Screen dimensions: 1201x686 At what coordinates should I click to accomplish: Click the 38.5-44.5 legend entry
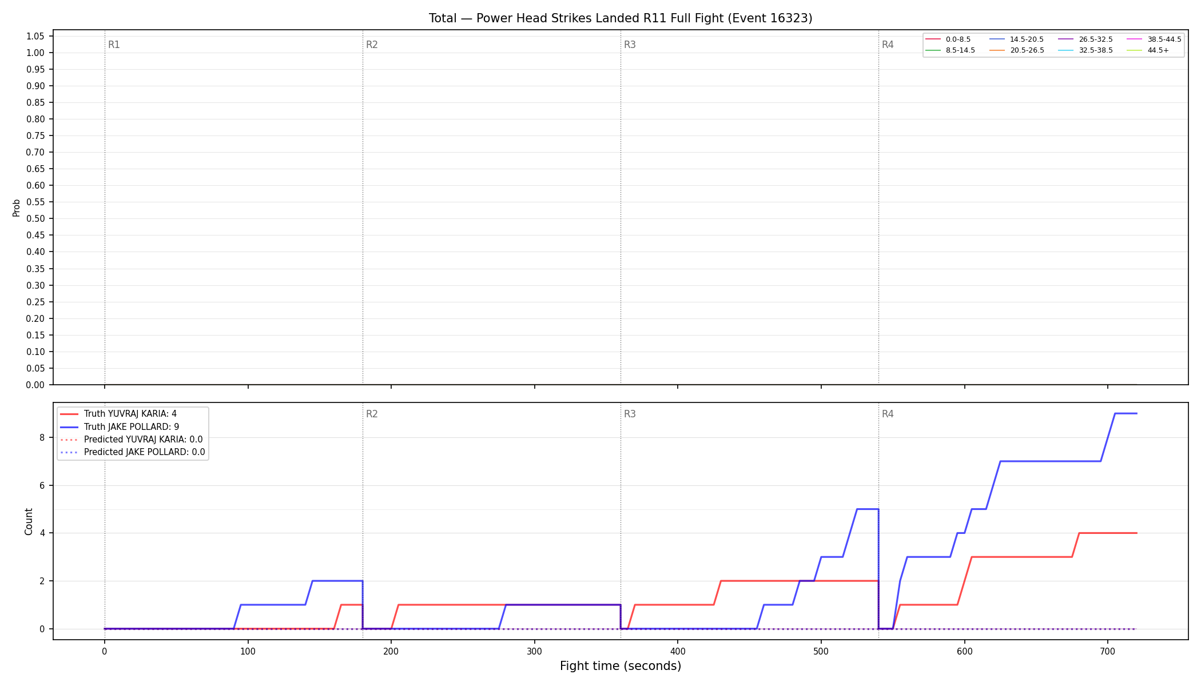click(x=1154, y=39)
